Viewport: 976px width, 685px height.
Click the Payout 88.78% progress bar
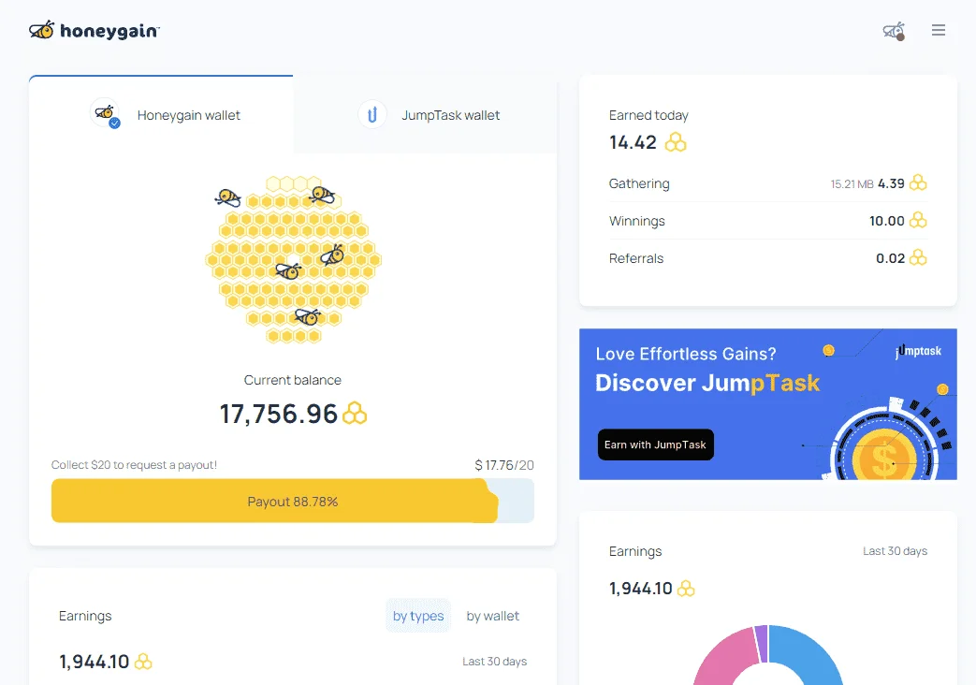[293, 501]
